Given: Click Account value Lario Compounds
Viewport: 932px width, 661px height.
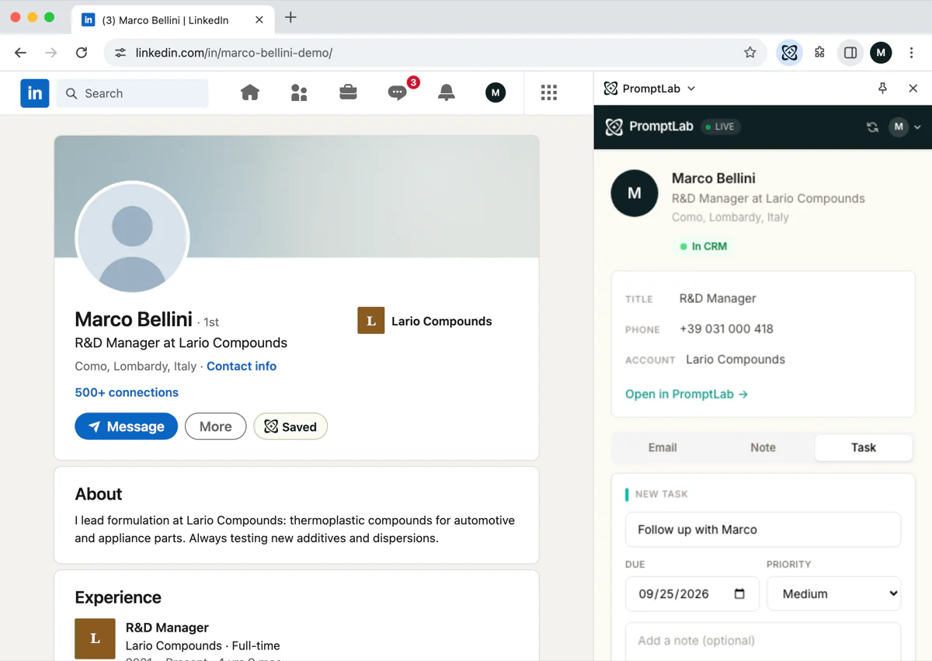Looking at the screenshot, I should pyautogui.click(x=736, y=360).
